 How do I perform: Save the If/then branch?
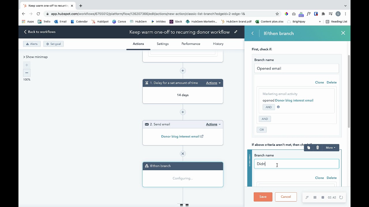[x=263, y=197]
